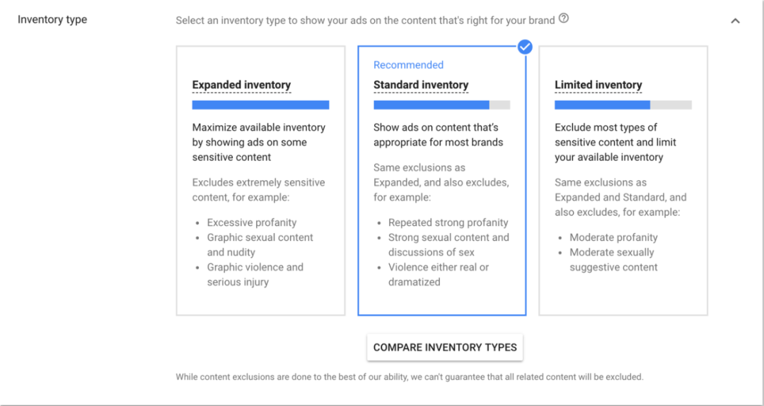Click the Limited inventory progress bar
This screenshot has width=764, height=406.
point(623,105)
